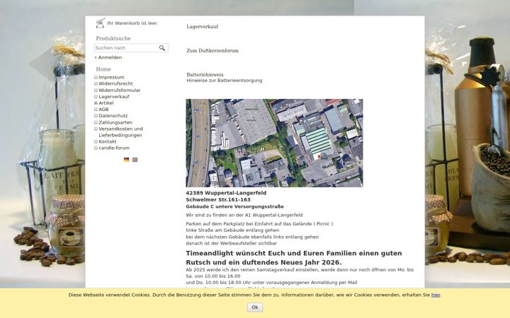Viewport: 510px width, 318px height.
Task: Switch language with the German flag
Action: point(127,160)
